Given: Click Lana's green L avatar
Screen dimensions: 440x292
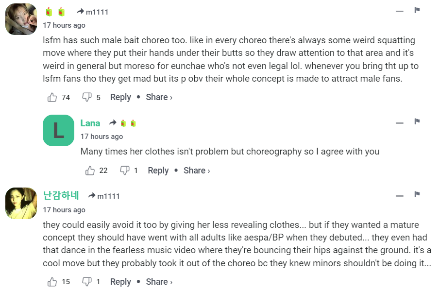Looking at the screenshot, I should click(58, 130).
